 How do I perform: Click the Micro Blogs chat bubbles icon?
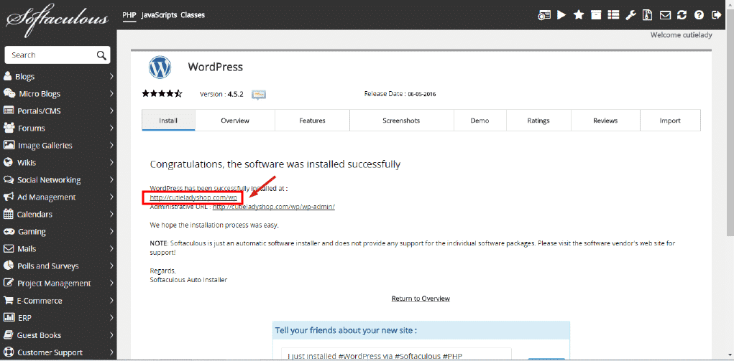tap(9, 93)
